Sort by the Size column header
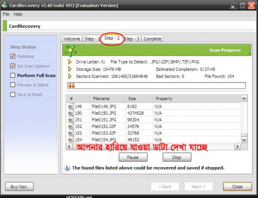Image resolution: width=258 pixels, height=198 pixels. point(139,99)
